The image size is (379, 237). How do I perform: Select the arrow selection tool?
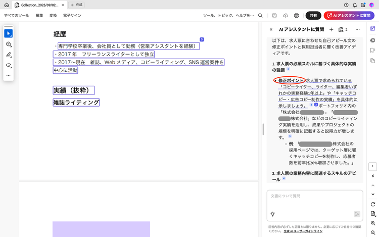tap(8, 33)
